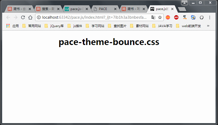Open the js插件 bookmark folder
The width and height of the screenshot is (218, 125).
point(75,26)
